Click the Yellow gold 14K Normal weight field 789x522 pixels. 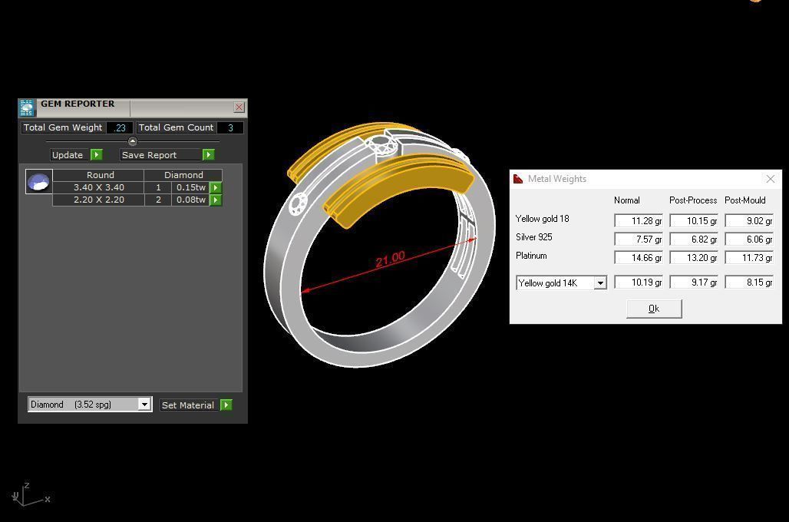639,282
